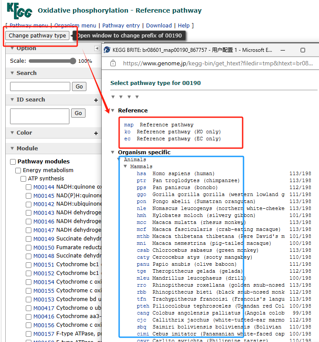Check the ATP synthesis checkbox

(x=24, y=179)
